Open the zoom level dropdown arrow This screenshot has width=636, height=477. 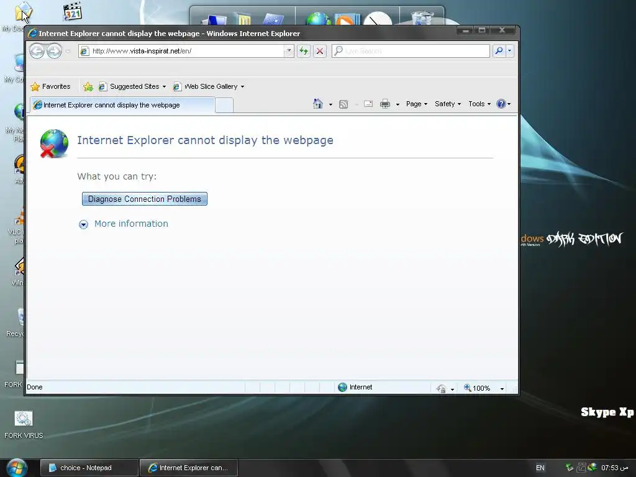click(502, 389)
